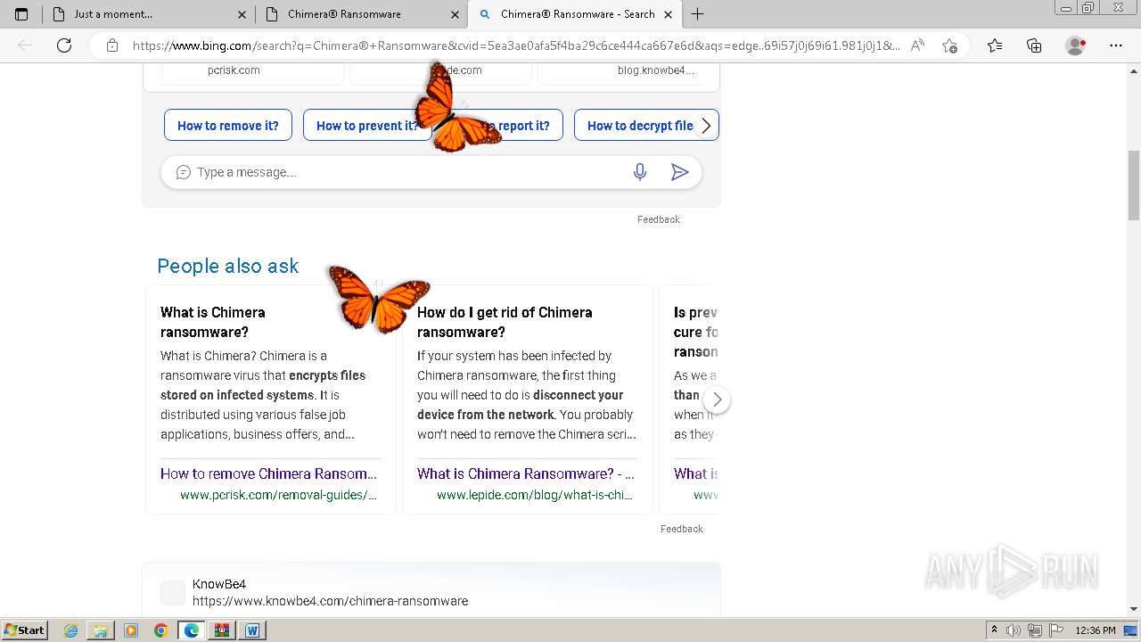Click the 12:36 PM clock
This screenshot has width=1141, height=642.
1096,630
